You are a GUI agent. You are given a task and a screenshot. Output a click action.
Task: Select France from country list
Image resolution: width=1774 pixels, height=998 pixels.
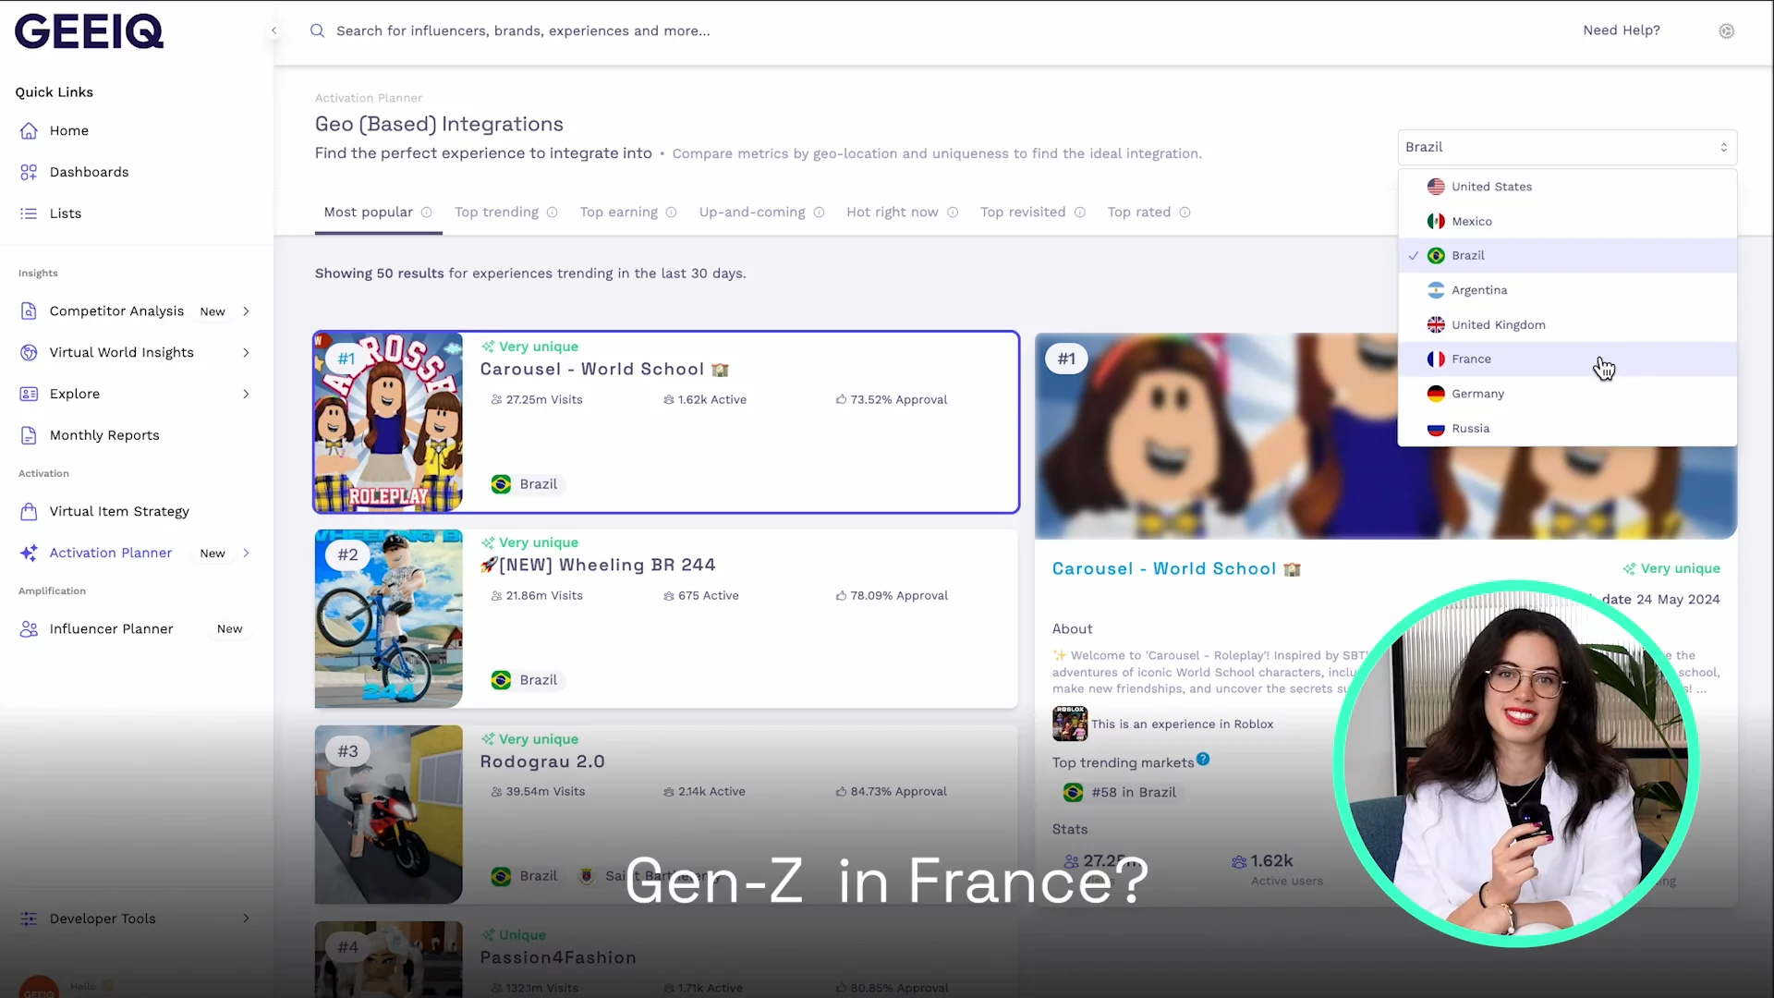[x=1567, y=359]
